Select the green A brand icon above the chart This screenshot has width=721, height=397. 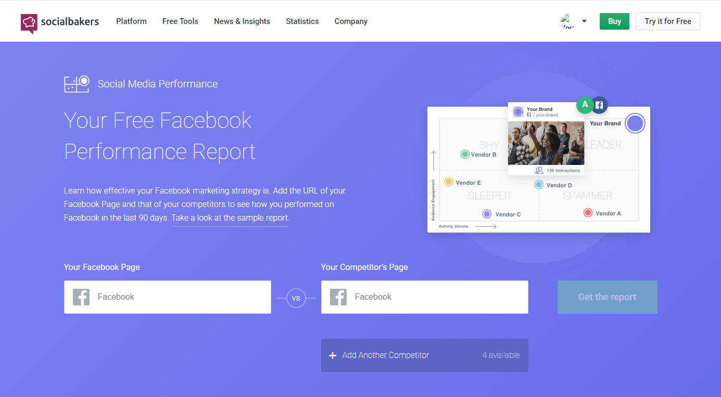pyautogui.click(x=585, y=105)
